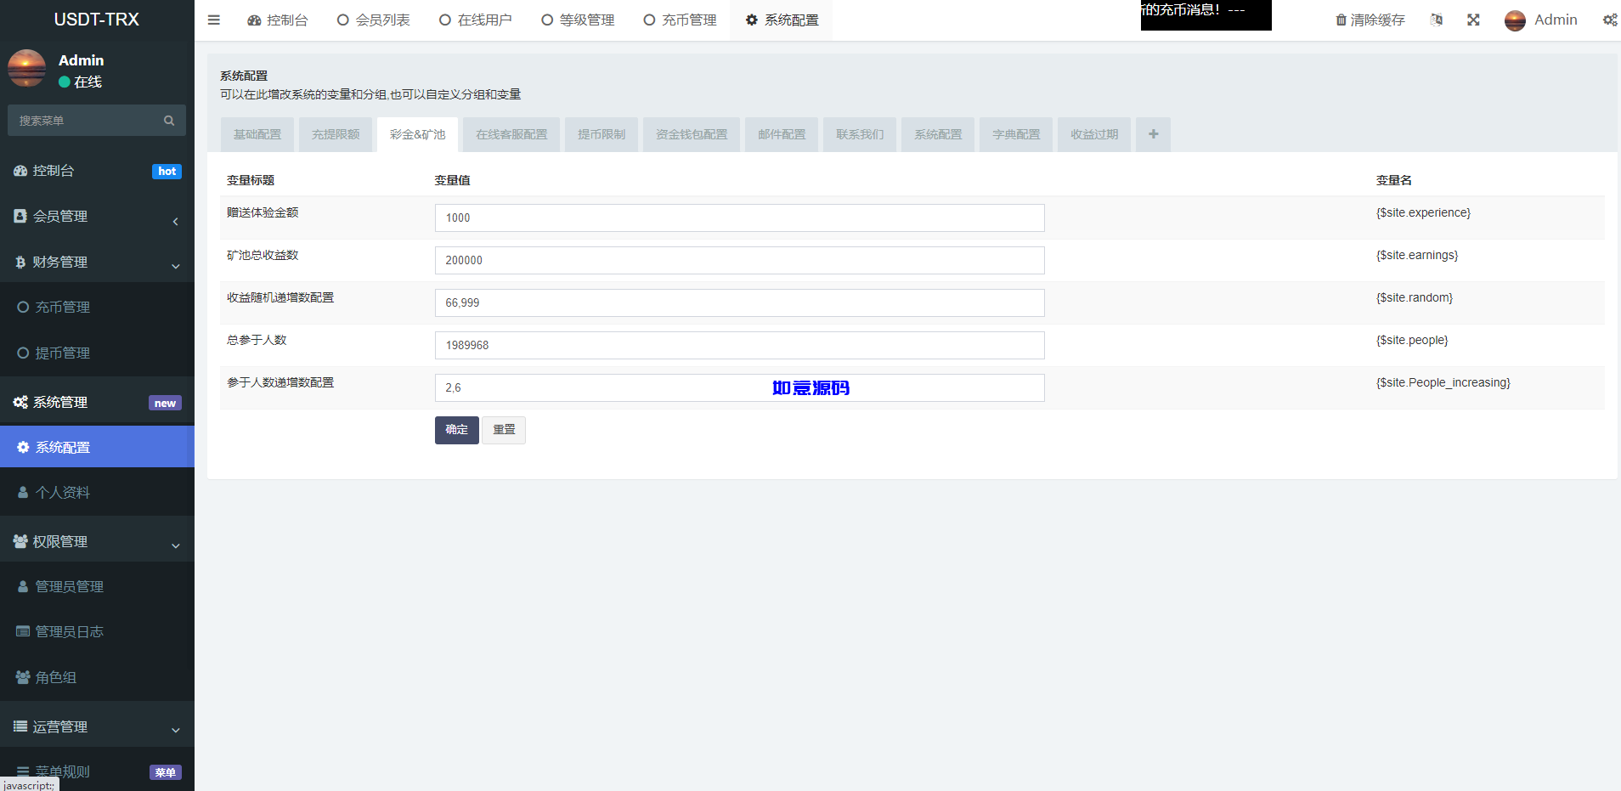Click the magnifier icon in menu search

point(169,121)
